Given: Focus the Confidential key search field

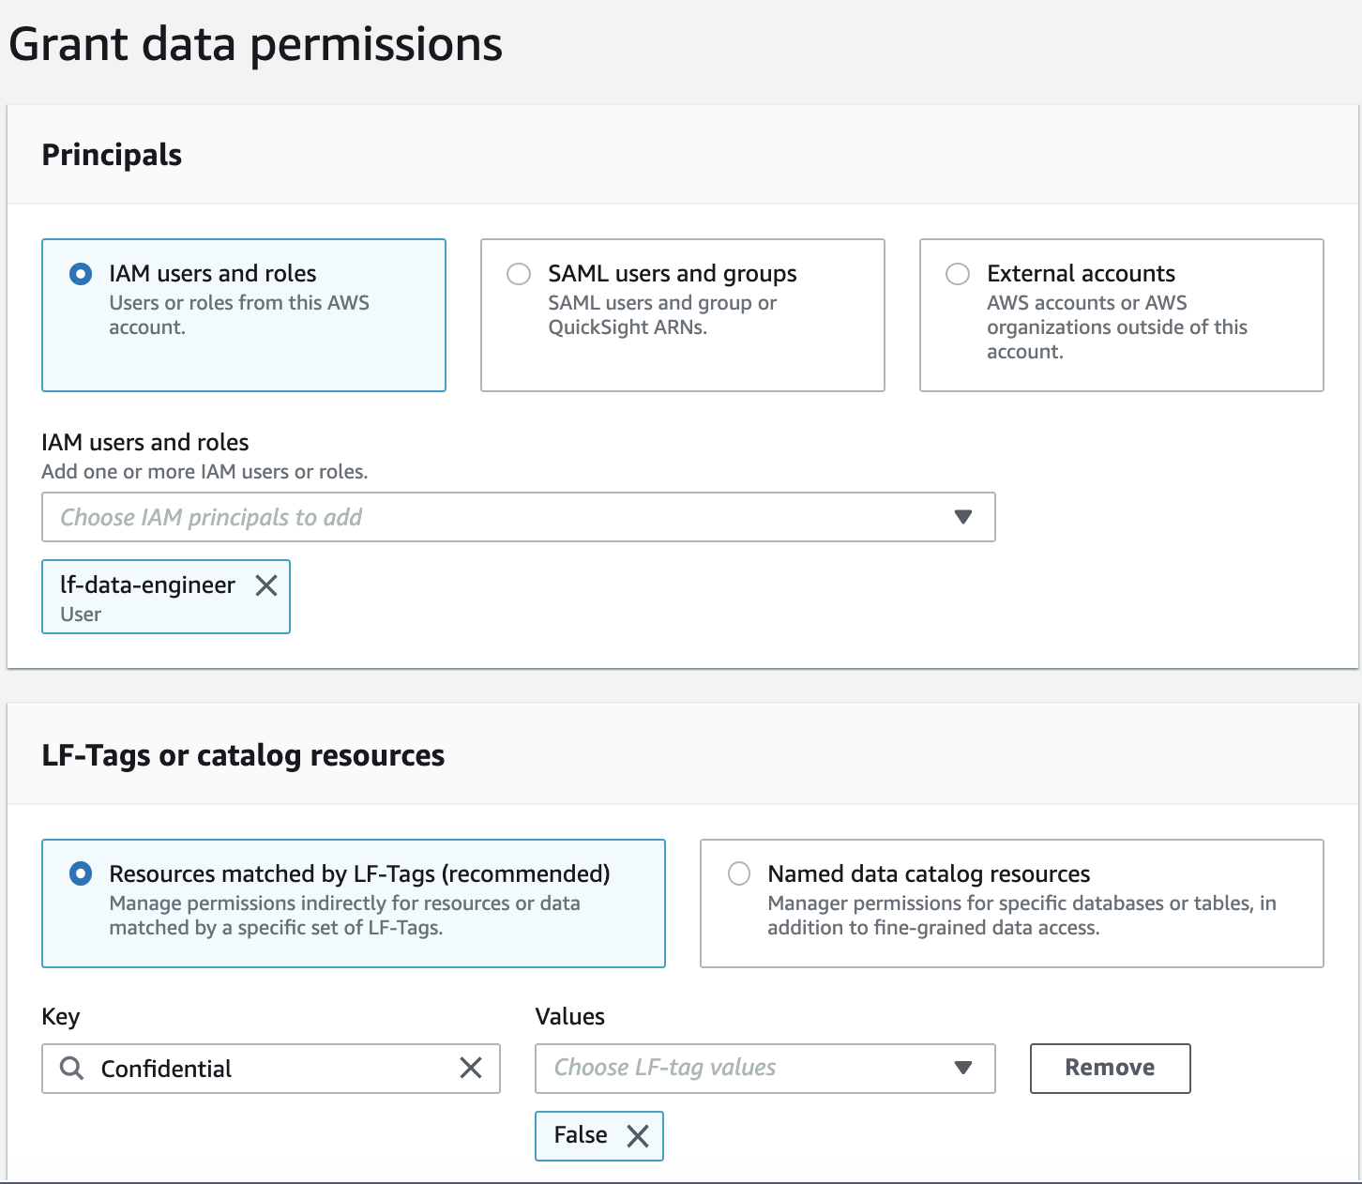Looking at the screenshot, I should 272,1069.
